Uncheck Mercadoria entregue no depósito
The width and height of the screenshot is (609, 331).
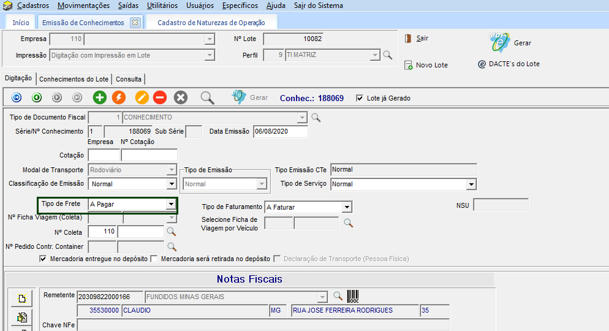coord(43,259)
